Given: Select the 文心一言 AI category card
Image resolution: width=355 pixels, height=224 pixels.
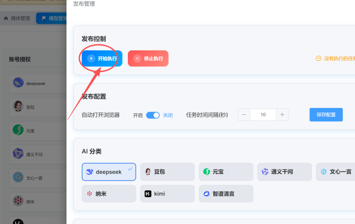Looking at the screenshot, I should (x=336, y=172).
